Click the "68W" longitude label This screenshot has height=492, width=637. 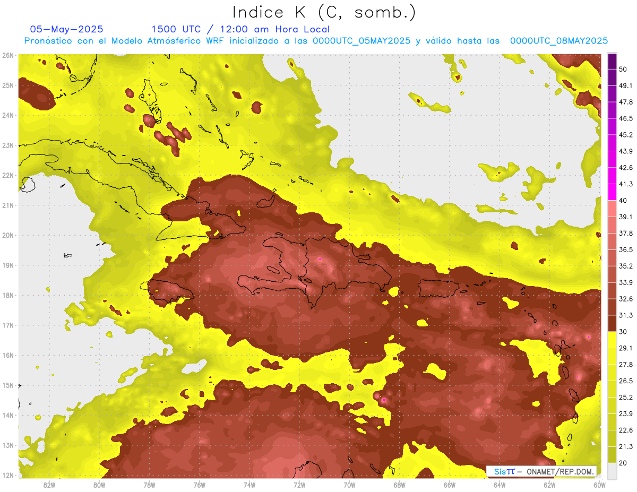(x=400, y=485)
